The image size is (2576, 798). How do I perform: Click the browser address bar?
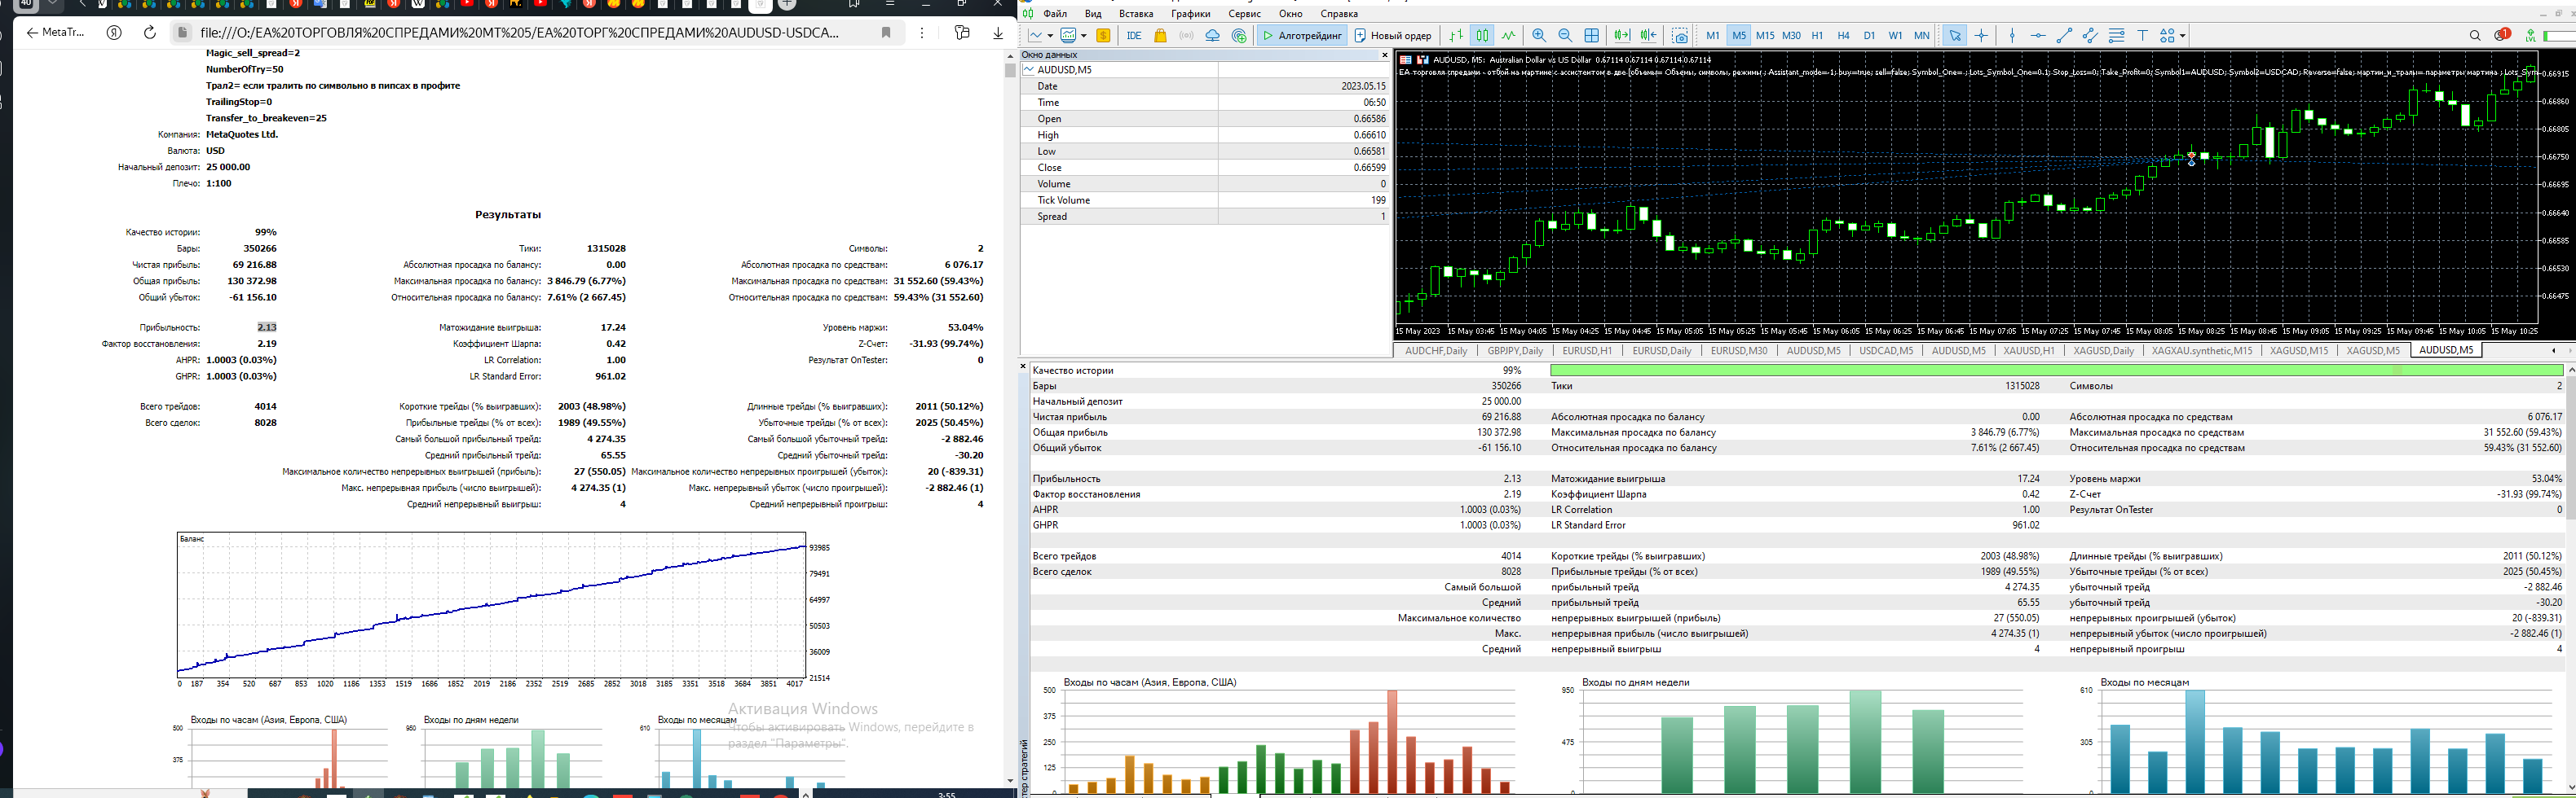click(520, 33)
